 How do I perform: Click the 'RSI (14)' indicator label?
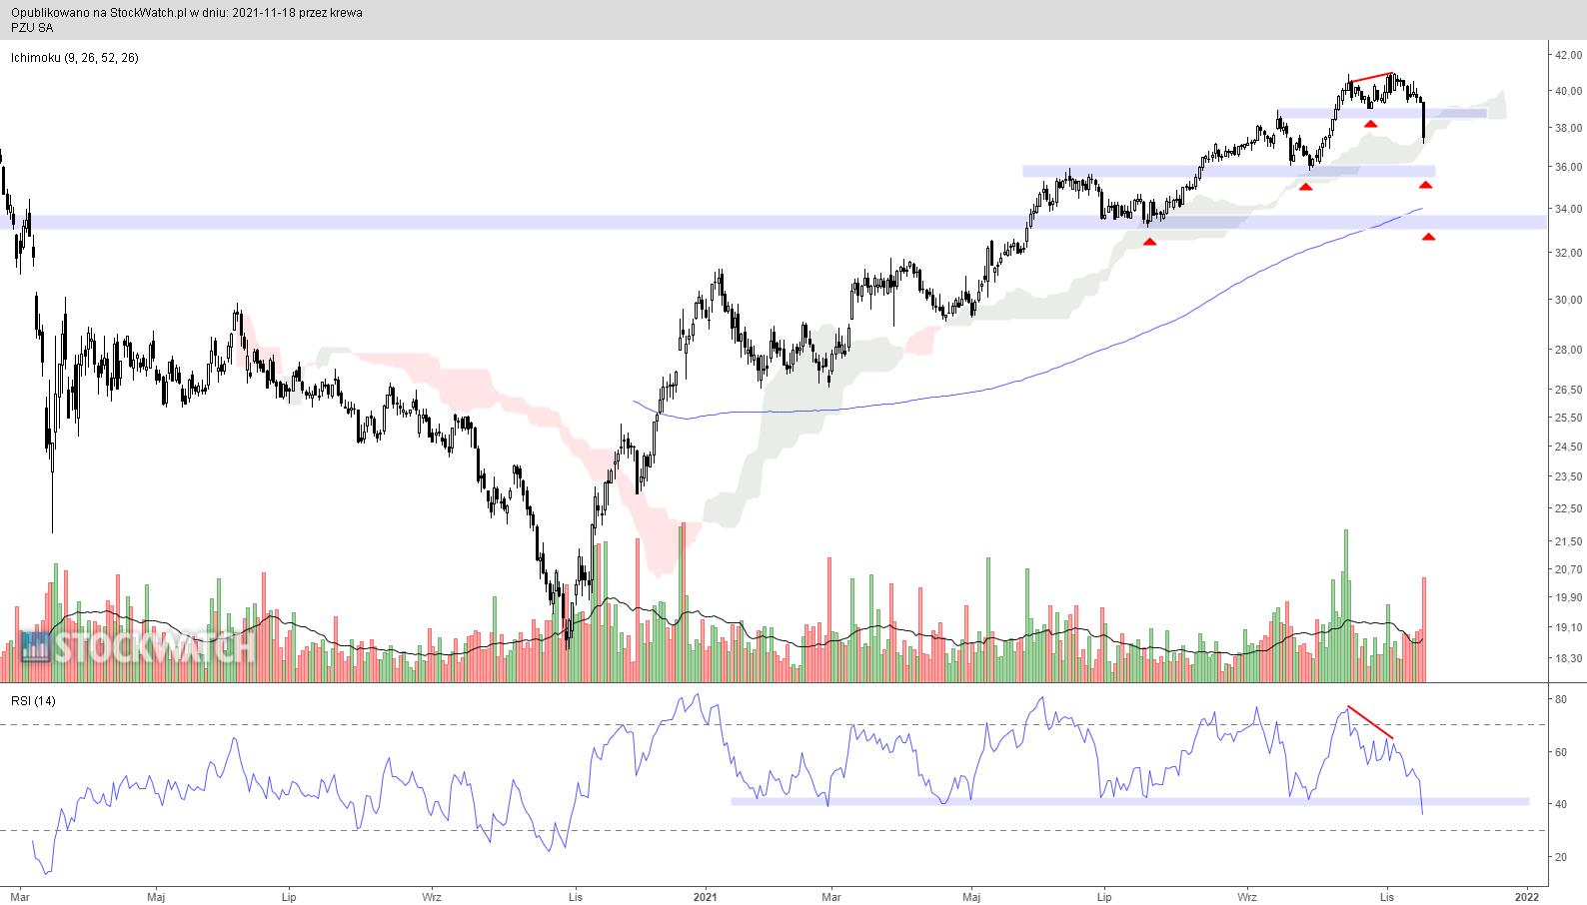33,701
